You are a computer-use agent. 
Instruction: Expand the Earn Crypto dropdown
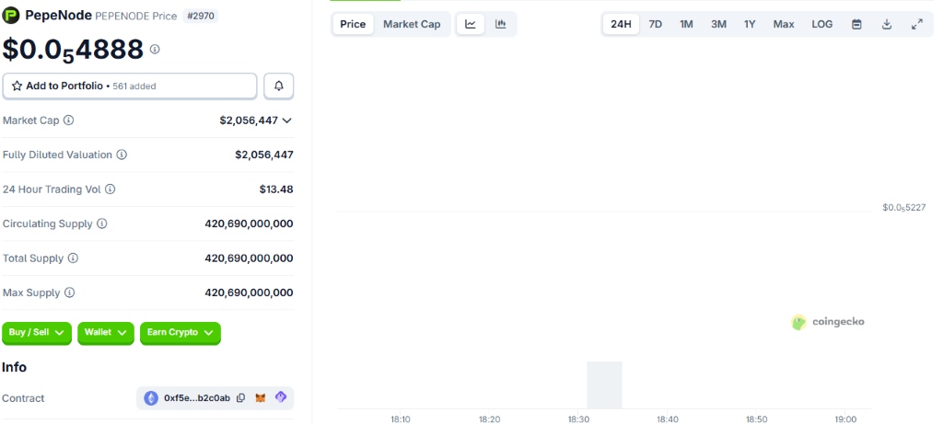[180, 333]
